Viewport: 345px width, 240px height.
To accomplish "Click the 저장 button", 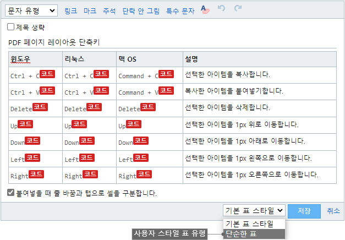I will [304, 211].
